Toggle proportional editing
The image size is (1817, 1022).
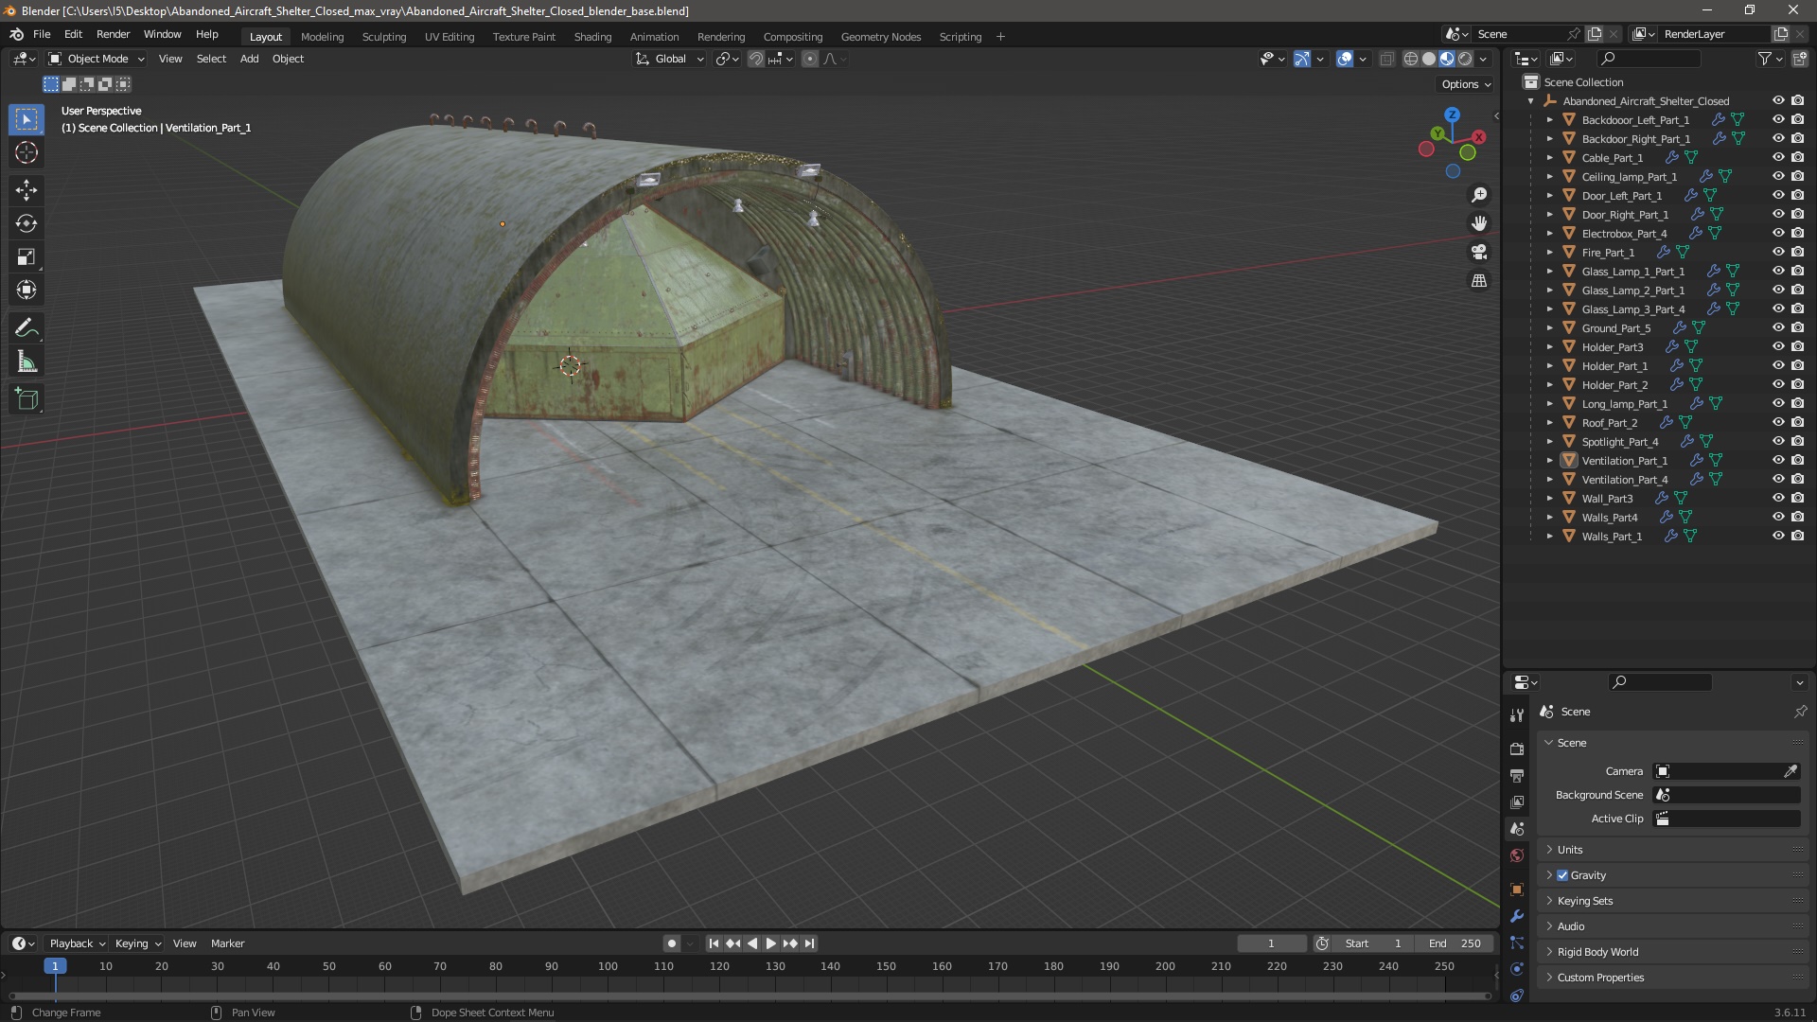tap(810, 59)
